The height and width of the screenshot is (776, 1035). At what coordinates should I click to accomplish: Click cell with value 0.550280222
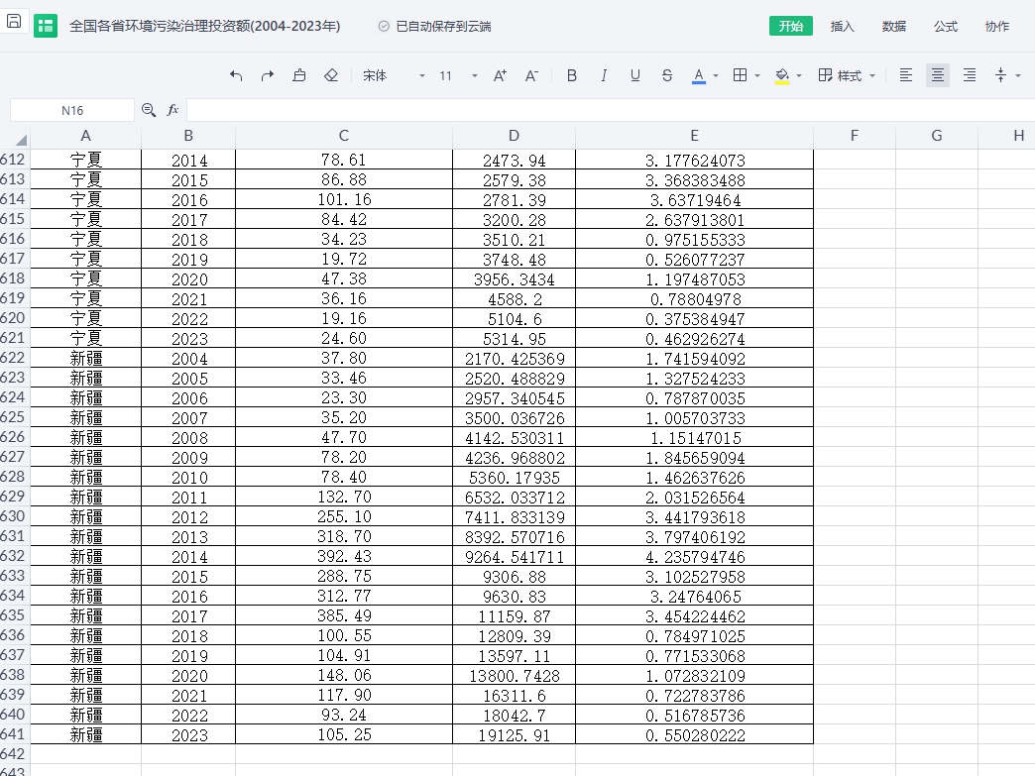[x=694, y=733]
